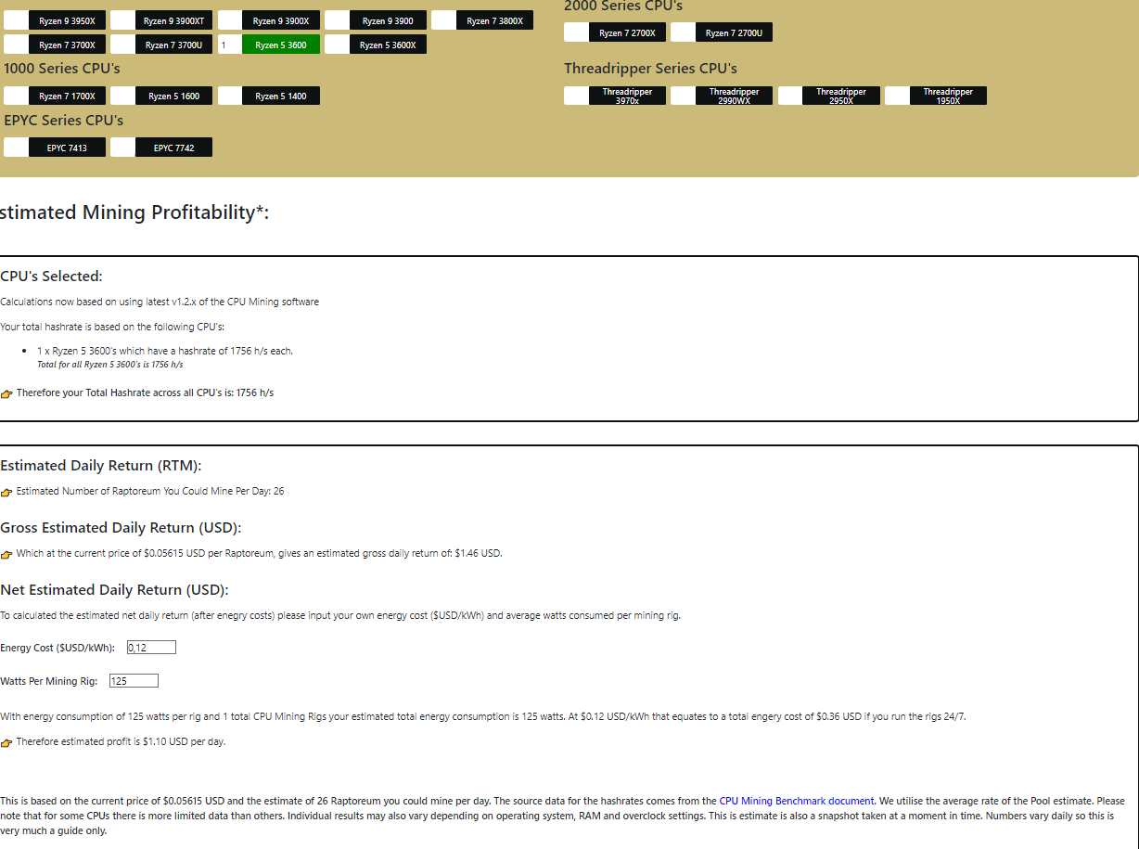Select the Threadripper 1950X button

coord(948,96)
